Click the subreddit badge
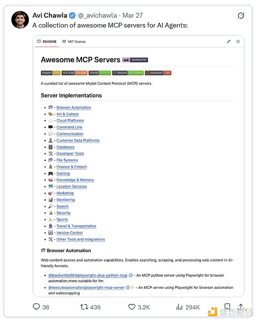258x321 pixels. (x=158, y=73)
